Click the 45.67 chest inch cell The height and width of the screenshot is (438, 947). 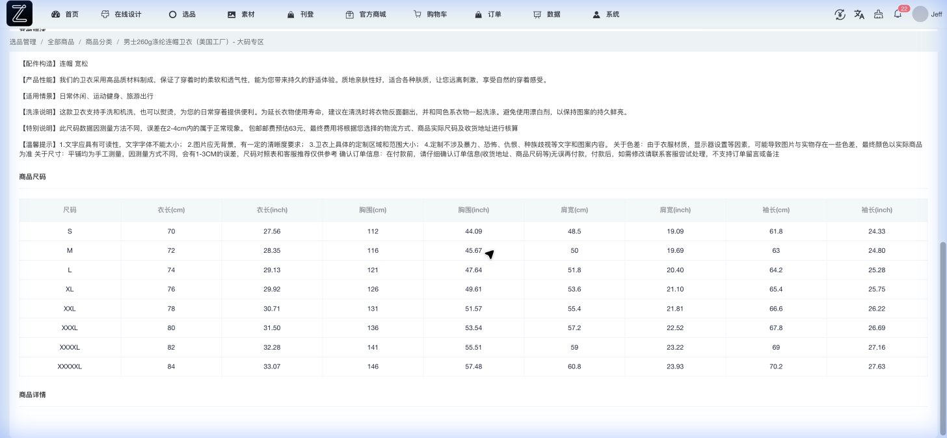473,250
